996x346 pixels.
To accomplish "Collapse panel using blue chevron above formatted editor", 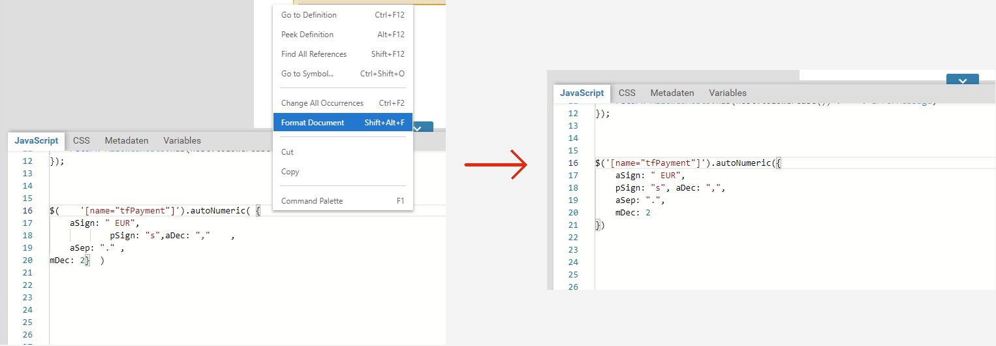I will coord(962,80).
